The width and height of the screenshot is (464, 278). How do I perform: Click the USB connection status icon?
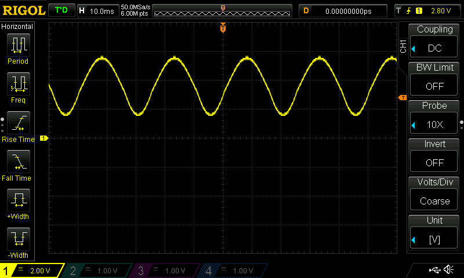pos(434,270)
